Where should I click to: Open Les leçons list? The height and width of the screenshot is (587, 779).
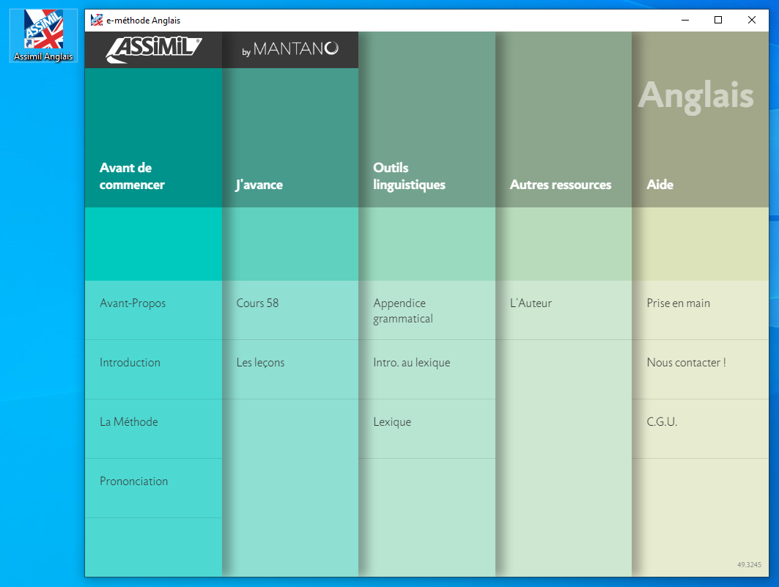click(260, 363)
